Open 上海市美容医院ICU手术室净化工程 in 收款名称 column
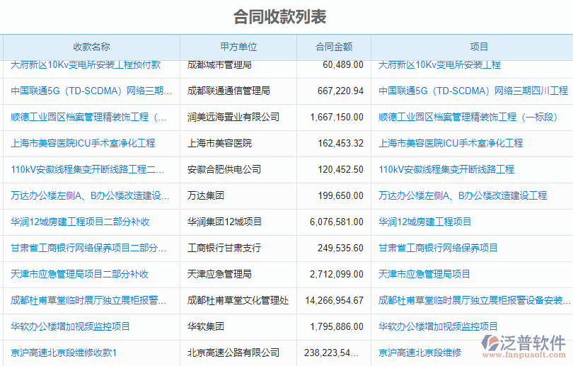This screenshot has height=366, width=573. point(83,143)
